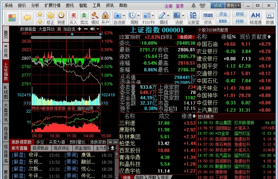Screen dimensions: 278x179
Task: Go back with the yellow left arrow
Action: pos(27,18)
